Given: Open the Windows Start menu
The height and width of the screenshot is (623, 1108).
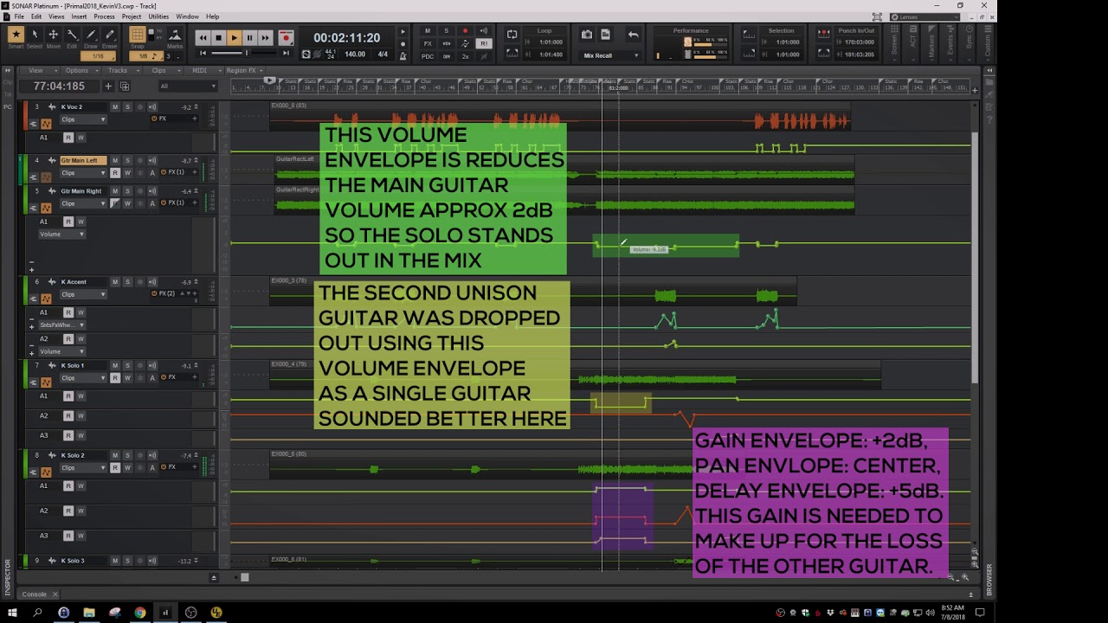Looking at the screenshot, I should coord(12,613).
